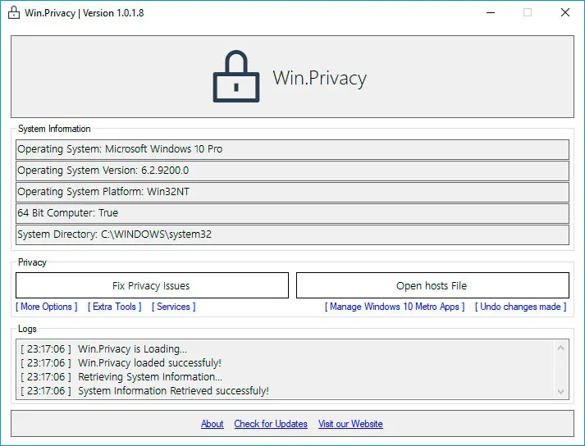
Task: Click Check for Updates link
Action: pos(271,424)
